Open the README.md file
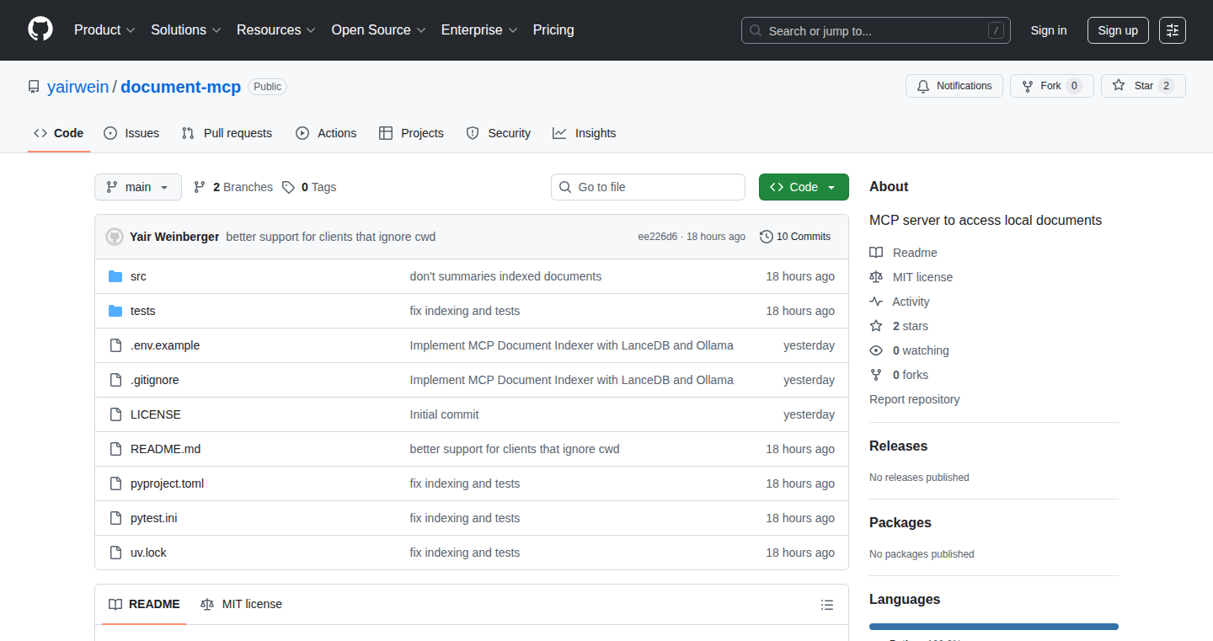Viewport: 1213px width, 641px height. point(166,449)
